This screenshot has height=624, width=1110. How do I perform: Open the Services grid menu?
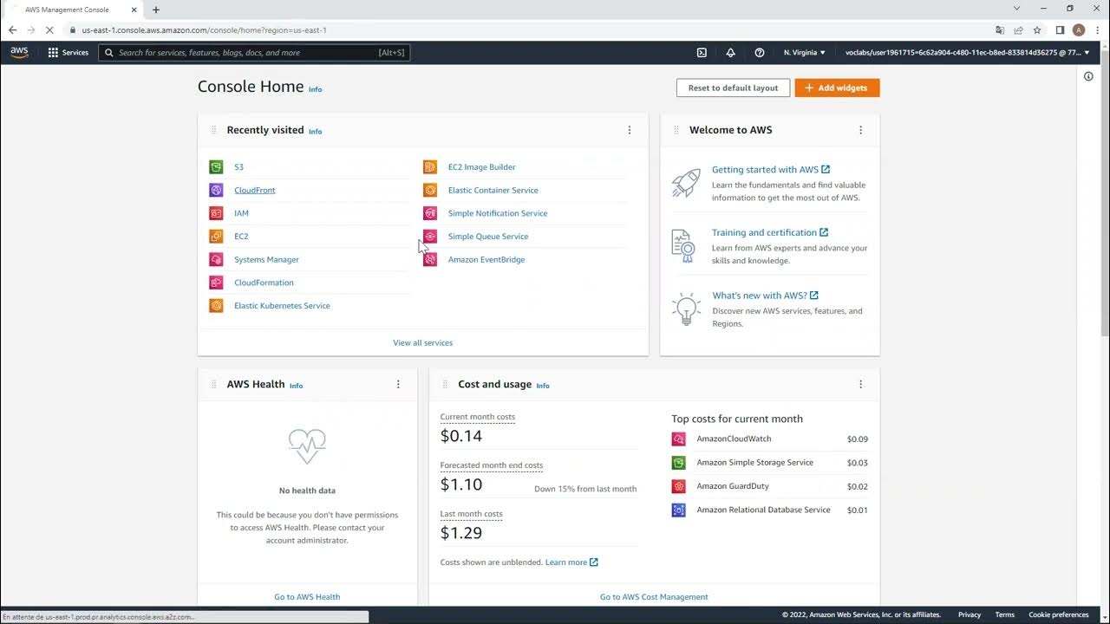68,52
